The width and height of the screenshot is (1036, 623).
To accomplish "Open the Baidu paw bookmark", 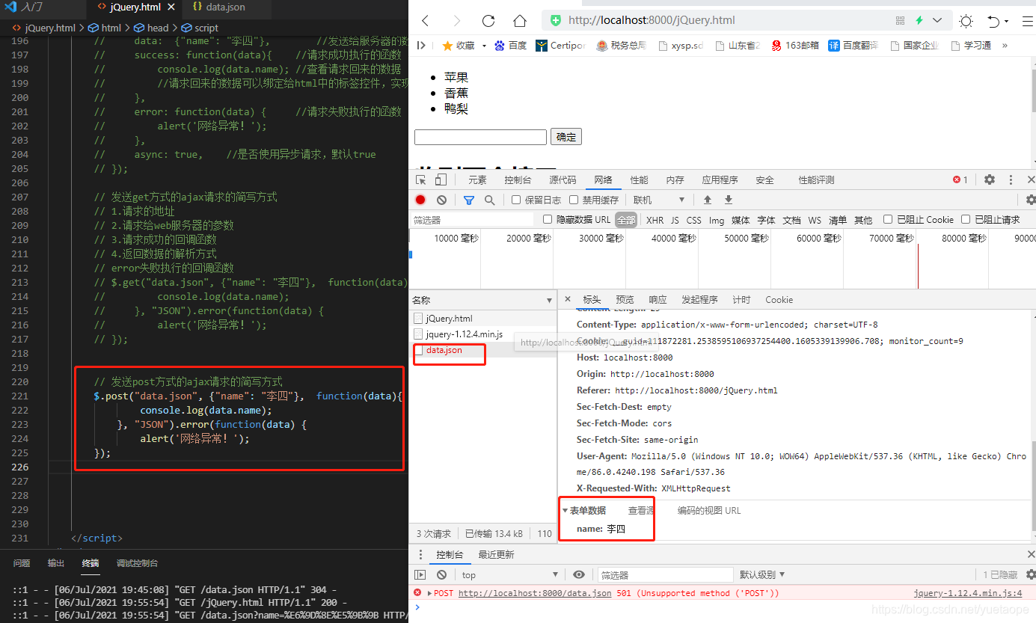I will pyautogui.click(x=500, y=46).
